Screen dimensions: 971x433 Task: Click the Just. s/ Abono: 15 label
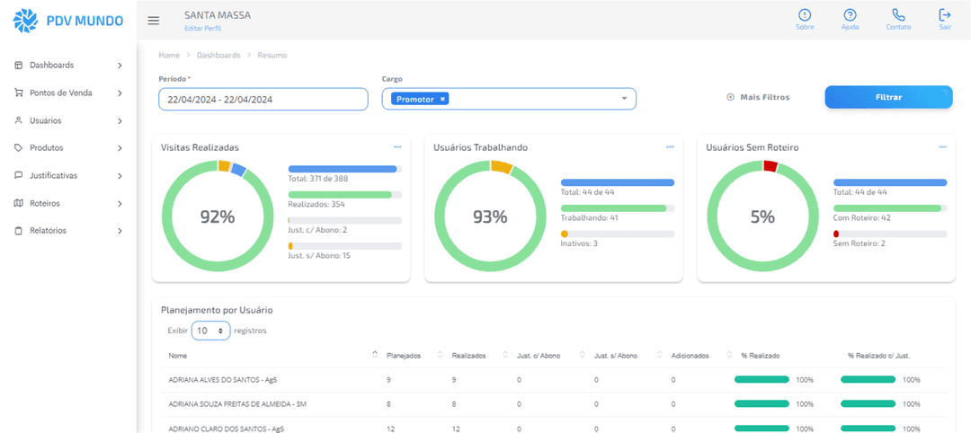click(x=319, y=255)
